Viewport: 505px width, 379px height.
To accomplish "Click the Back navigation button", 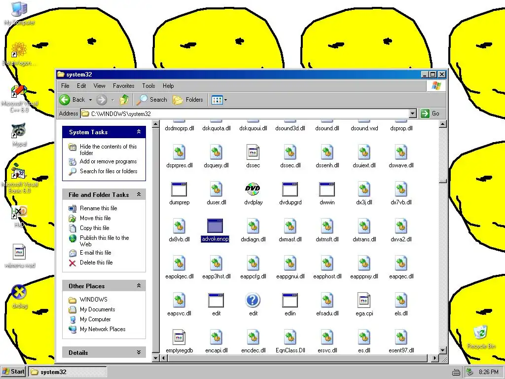I will coord(73,100).
